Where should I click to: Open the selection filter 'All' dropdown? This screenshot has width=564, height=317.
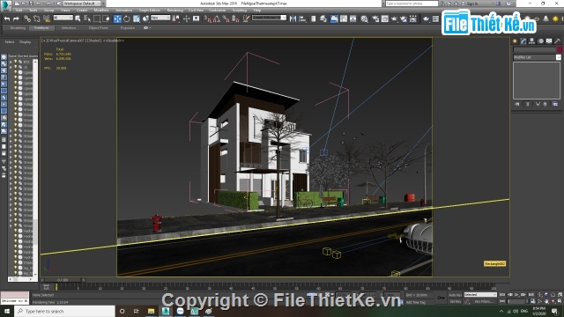click(x=63, y=18)
